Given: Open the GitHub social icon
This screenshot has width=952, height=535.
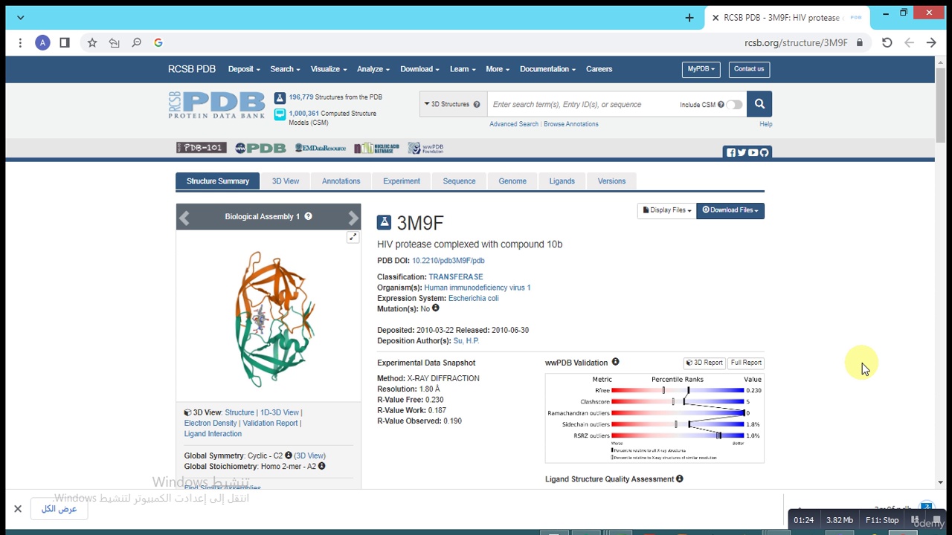Looking at the screenshot, I should coord(764,152).
